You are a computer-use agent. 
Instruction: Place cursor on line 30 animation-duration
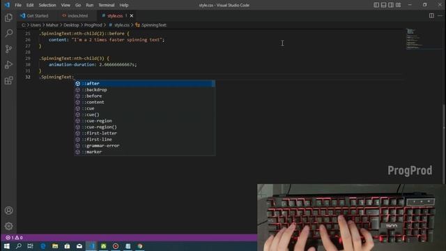pos(72,65)
